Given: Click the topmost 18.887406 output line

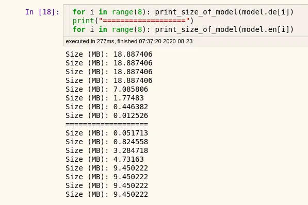Looking at the screenshot, I should click(109, 54).
